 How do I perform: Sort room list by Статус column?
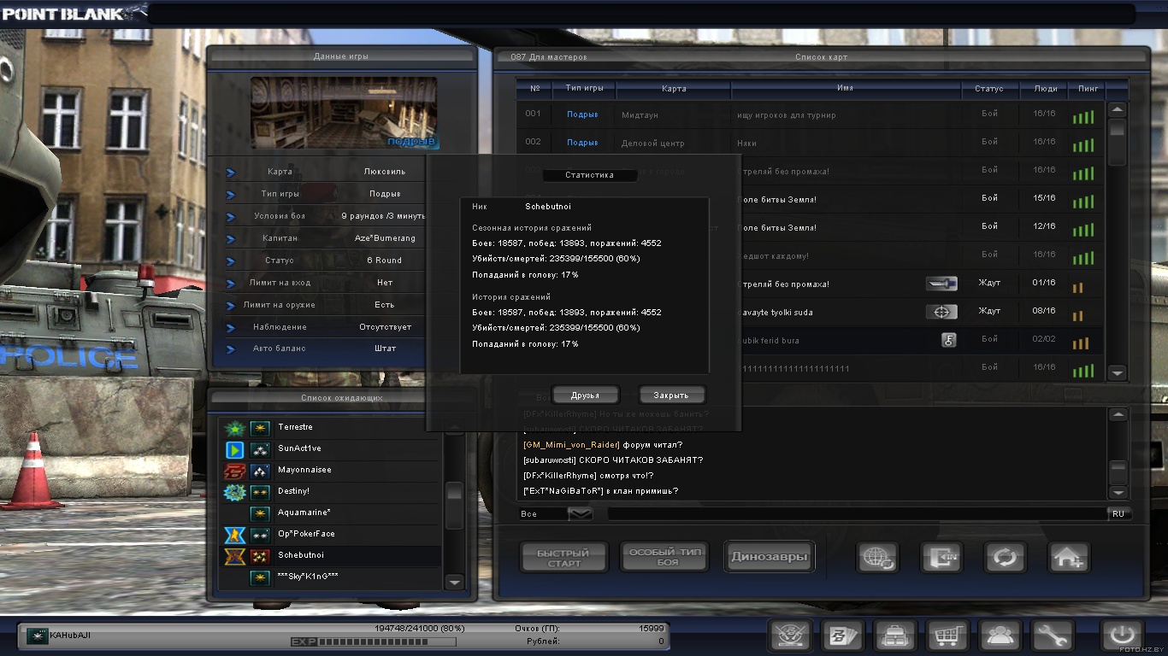(x=989, y=88)
